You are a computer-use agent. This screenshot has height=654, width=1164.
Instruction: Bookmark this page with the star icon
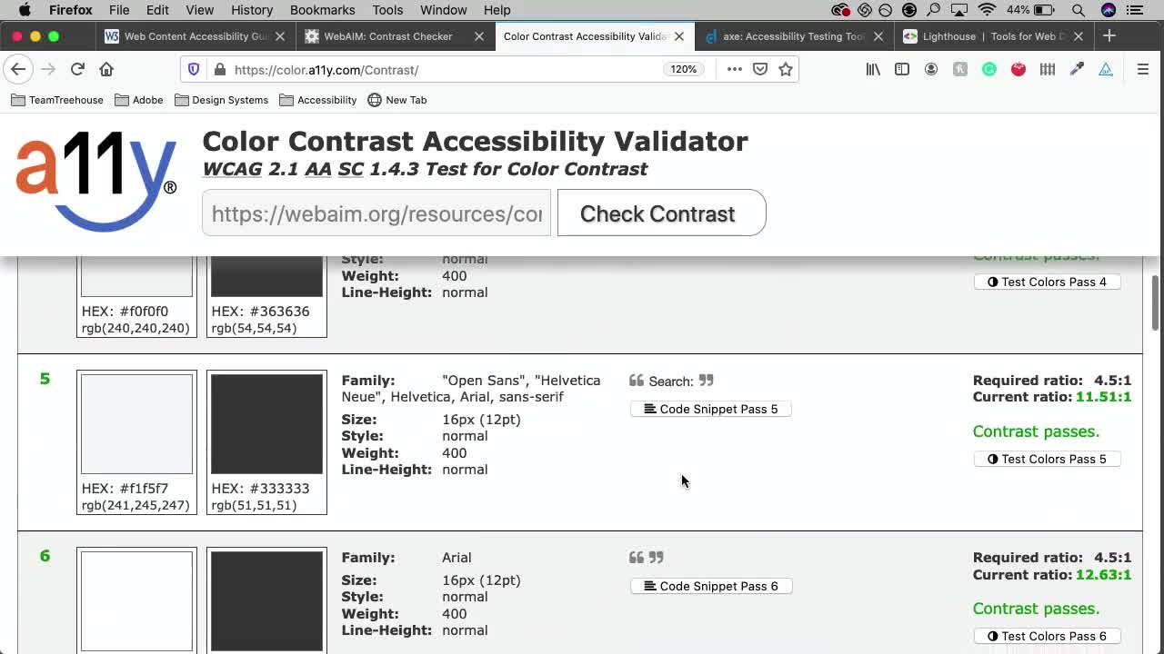tap(786, 69)
